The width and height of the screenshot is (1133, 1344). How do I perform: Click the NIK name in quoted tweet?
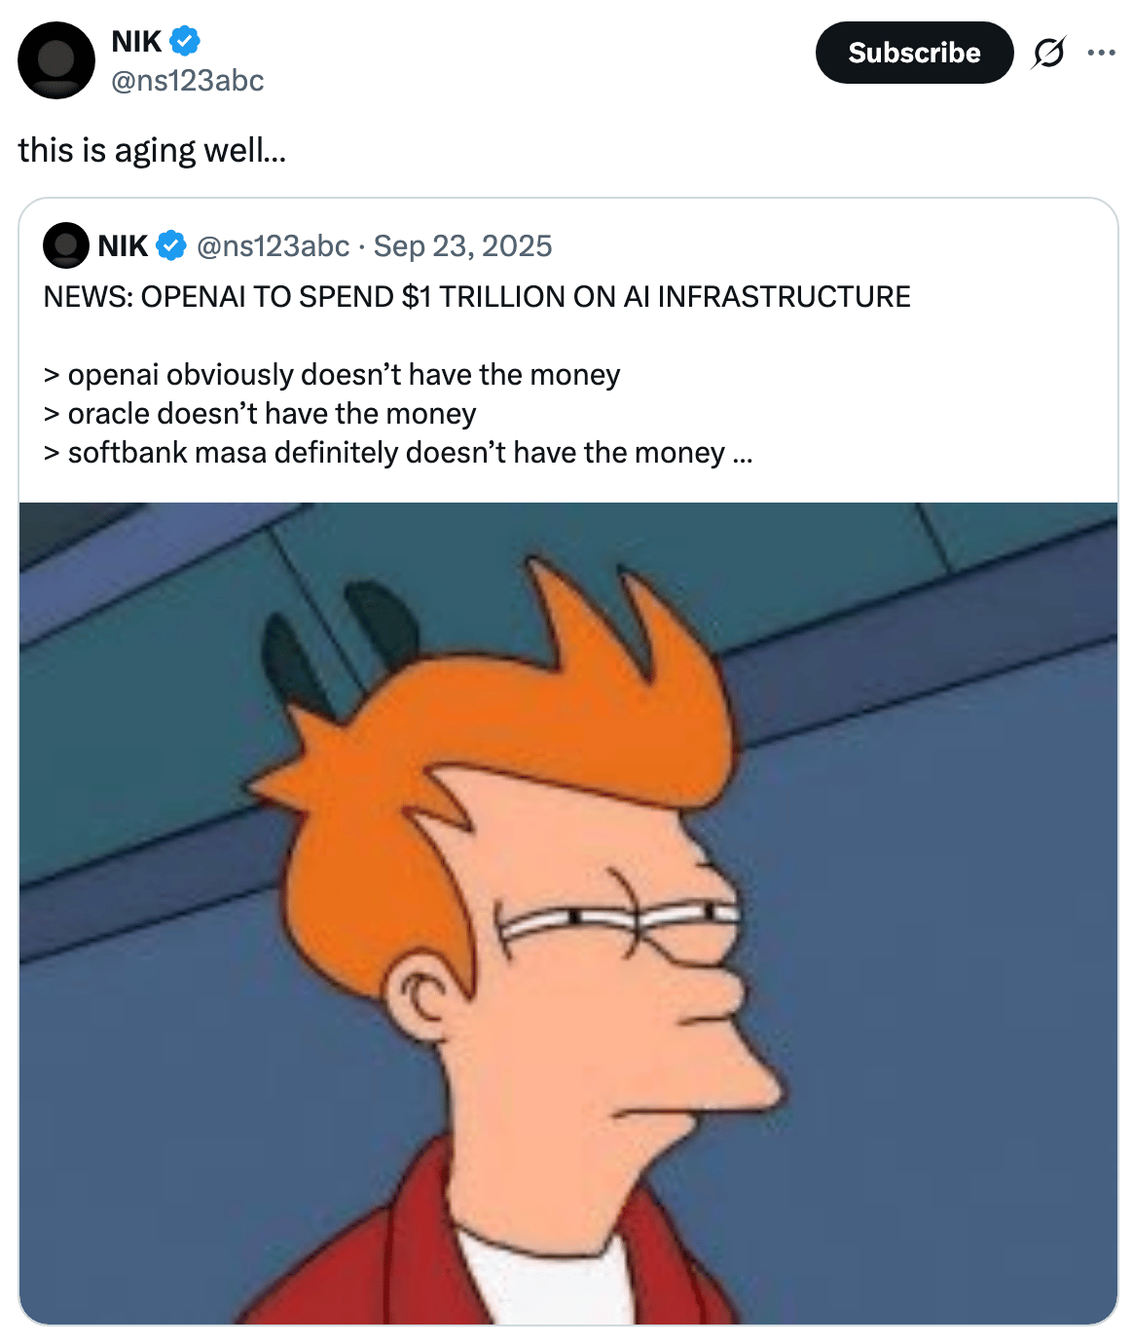(123, 245)
